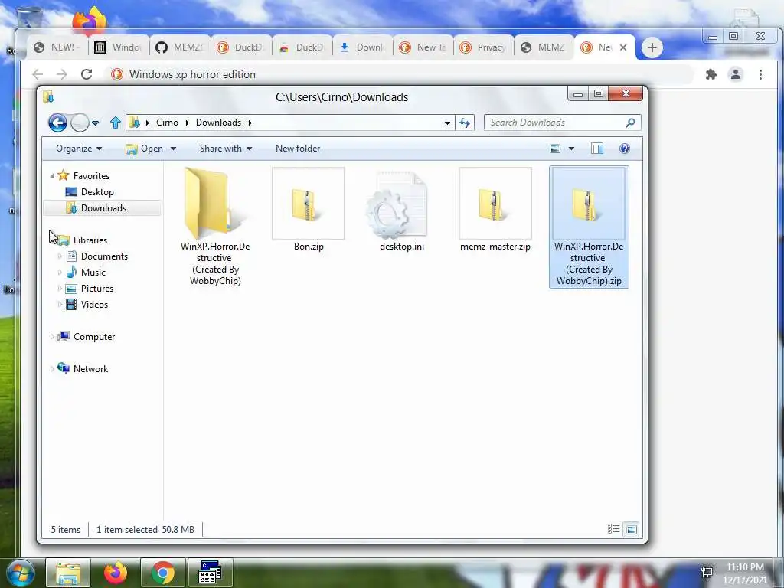The width and height of the screenshot is (784, 588).
Task: Select the Music library
Action: pos(93,273)
